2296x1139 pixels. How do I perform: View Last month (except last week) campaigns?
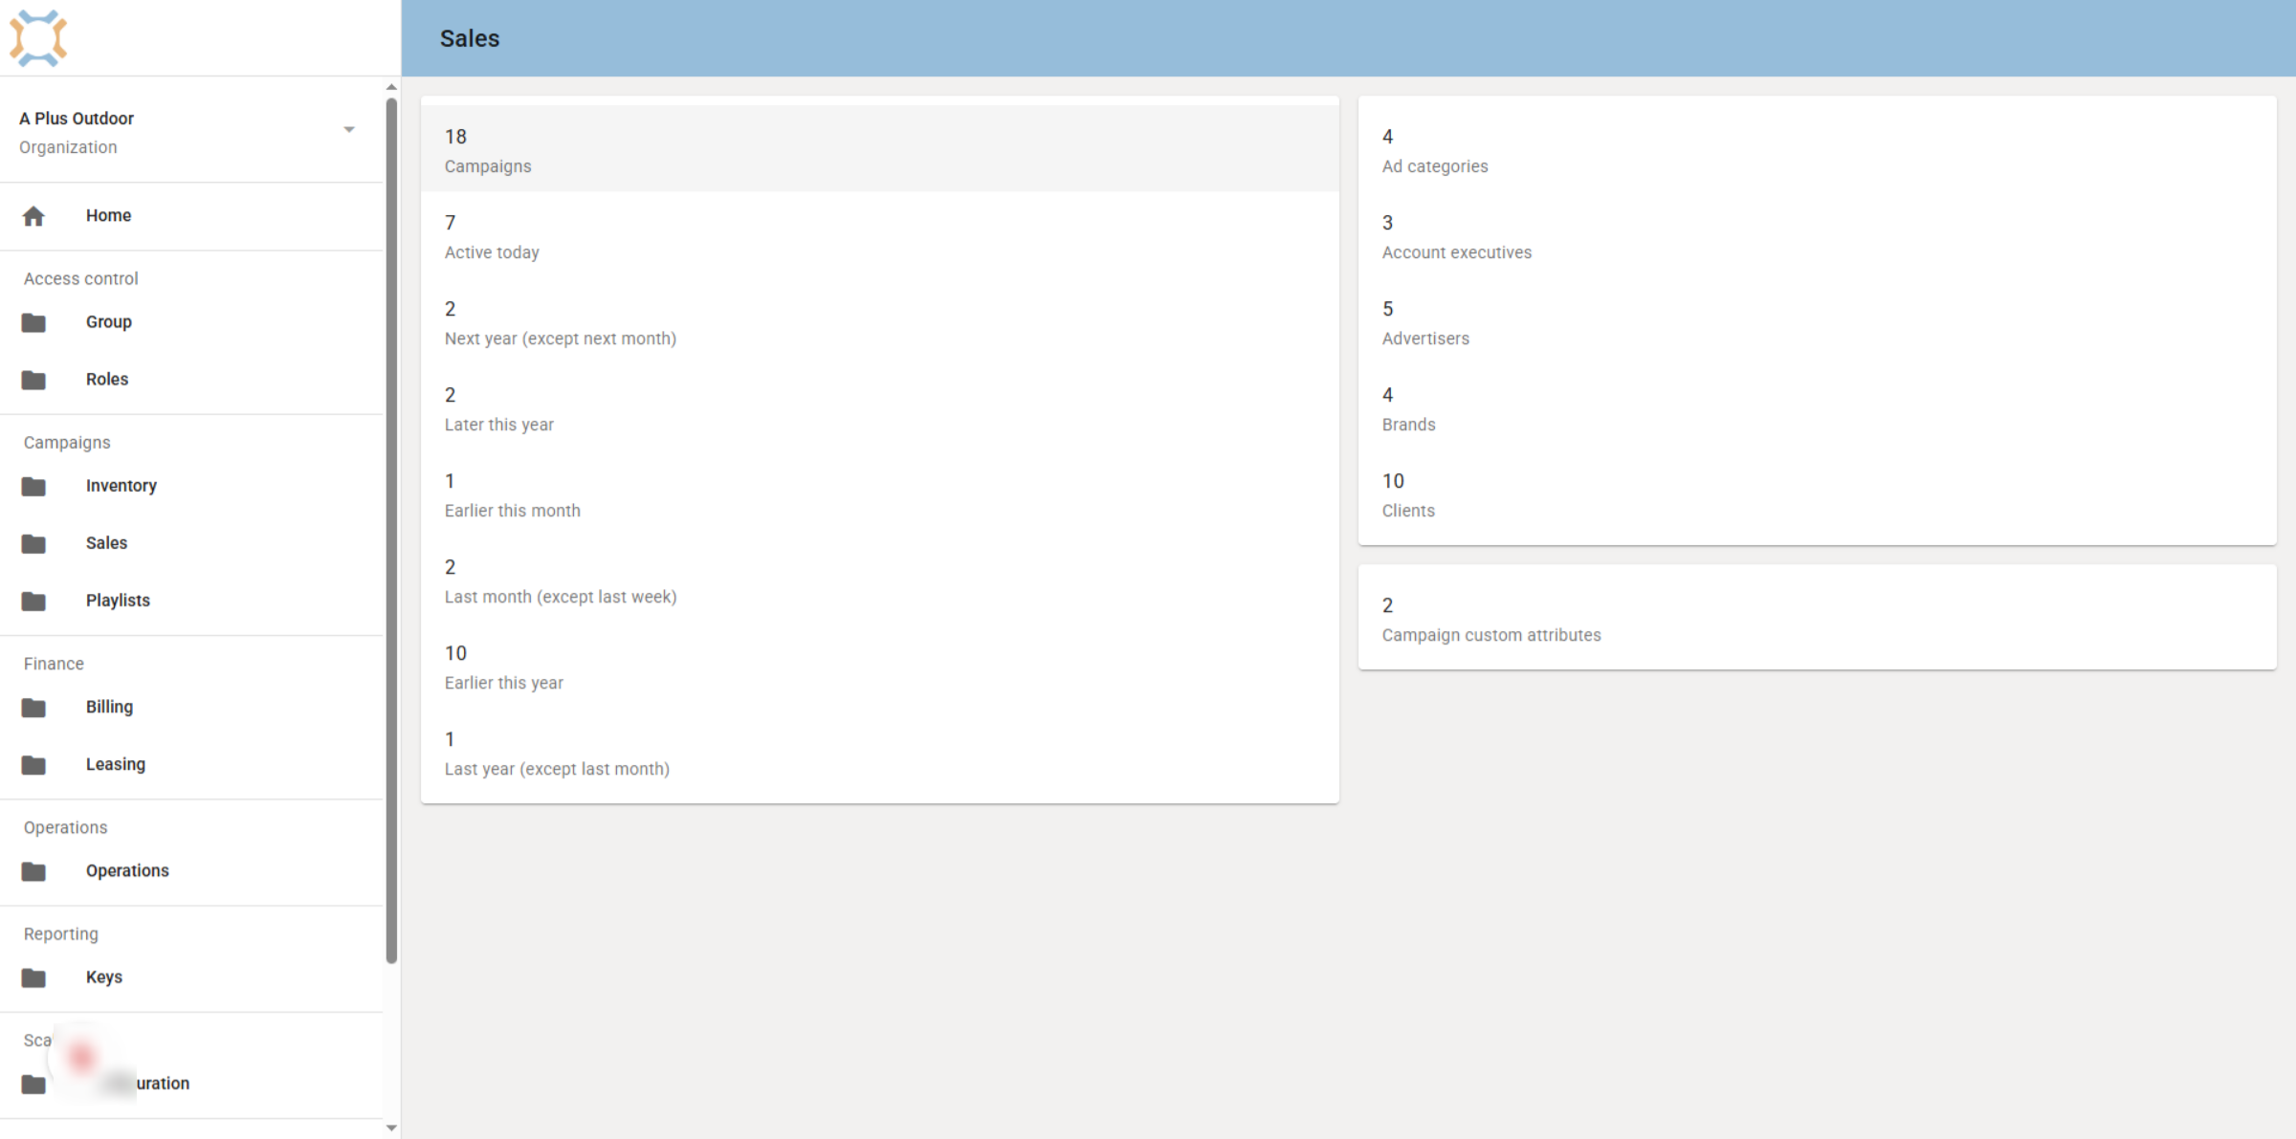pos(880,579)
